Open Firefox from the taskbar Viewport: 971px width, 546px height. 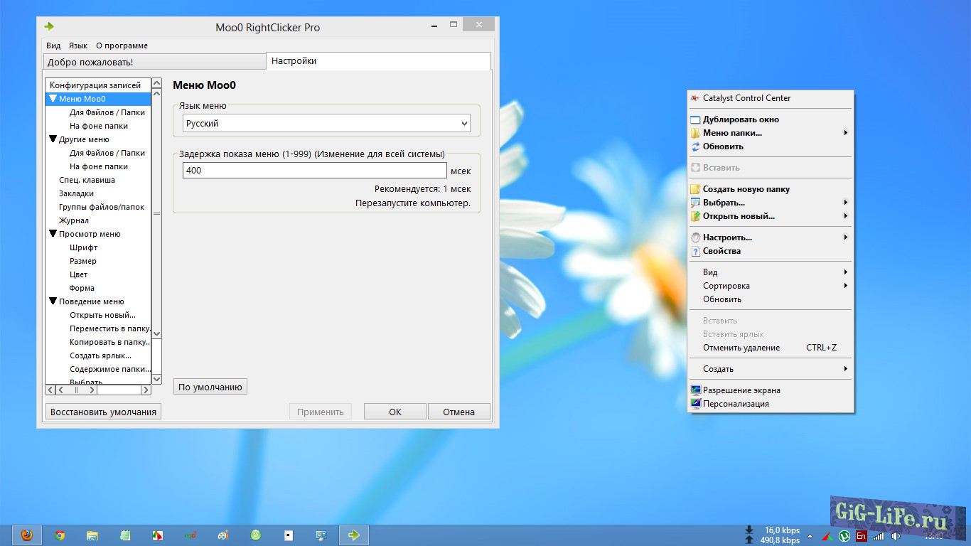[x=27, y=535]
